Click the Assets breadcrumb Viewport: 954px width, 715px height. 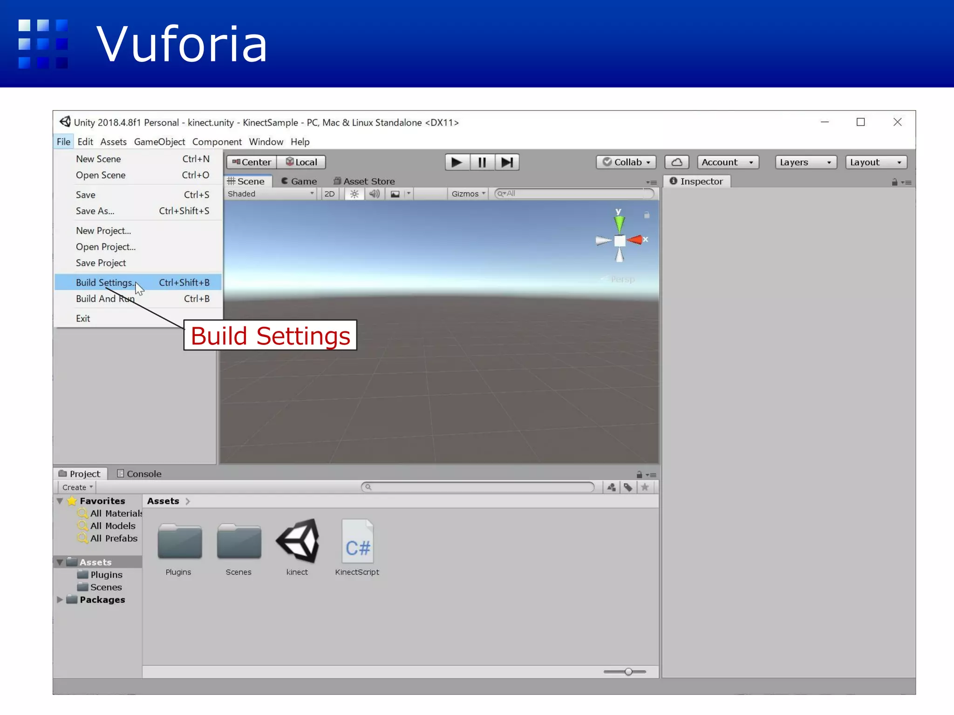pos(163,501)
